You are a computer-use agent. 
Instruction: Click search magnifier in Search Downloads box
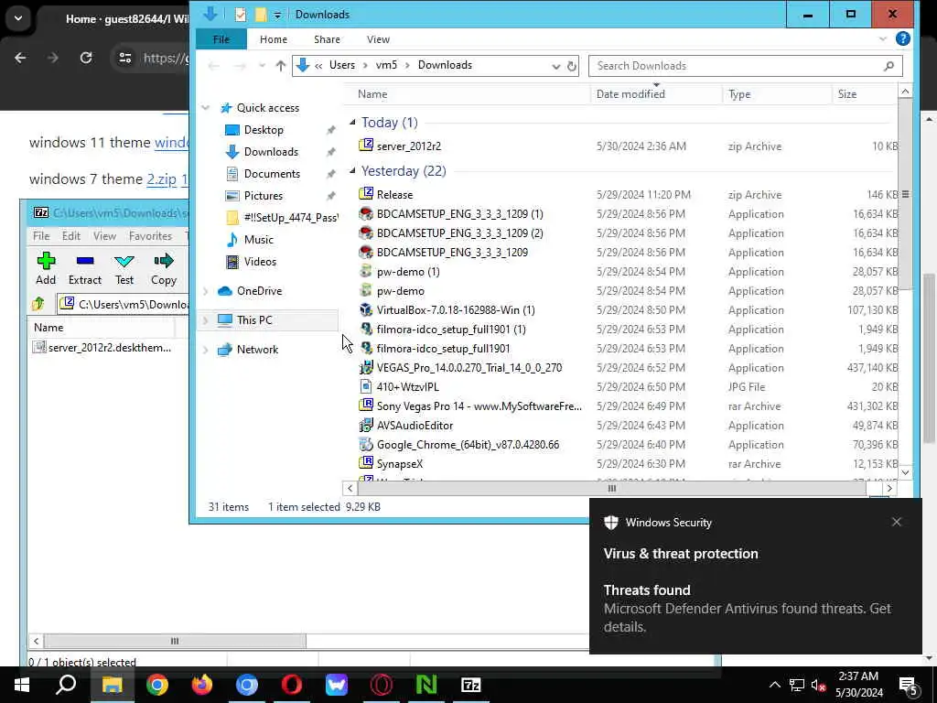[x=889, y=66]
